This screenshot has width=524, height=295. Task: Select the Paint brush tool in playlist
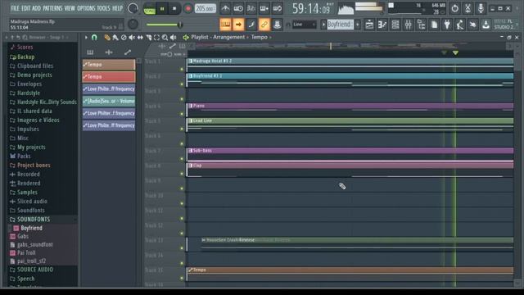click(115, 38)
